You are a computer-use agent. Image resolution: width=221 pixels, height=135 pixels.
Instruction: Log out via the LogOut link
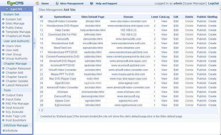tap(214, 3)
